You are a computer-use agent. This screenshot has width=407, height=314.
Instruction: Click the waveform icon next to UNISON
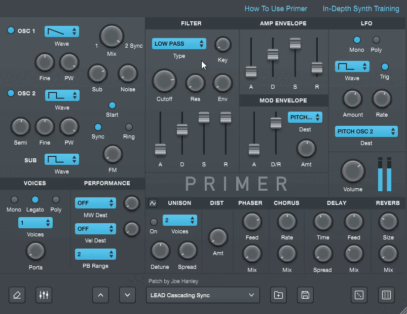[153, 203]
